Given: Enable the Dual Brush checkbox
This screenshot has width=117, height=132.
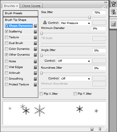Looking at the screenshot, I should [x=6, y=43].
